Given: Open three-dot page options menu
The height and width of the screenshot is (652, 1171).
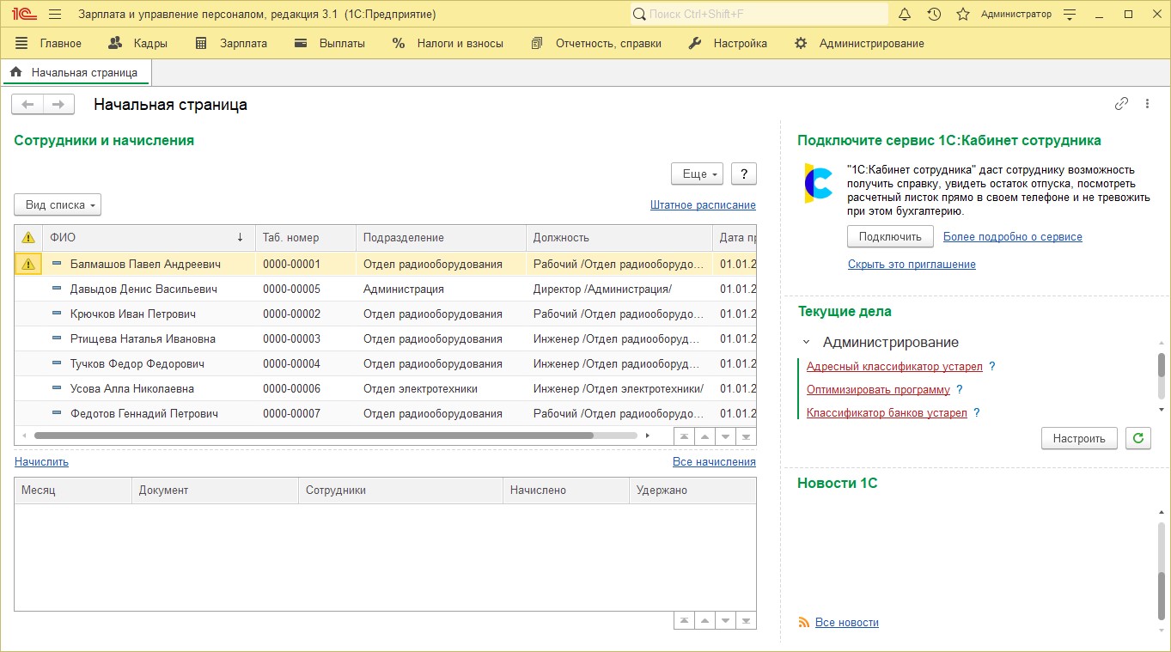Looking at the screenshot, I should 1147,104.
